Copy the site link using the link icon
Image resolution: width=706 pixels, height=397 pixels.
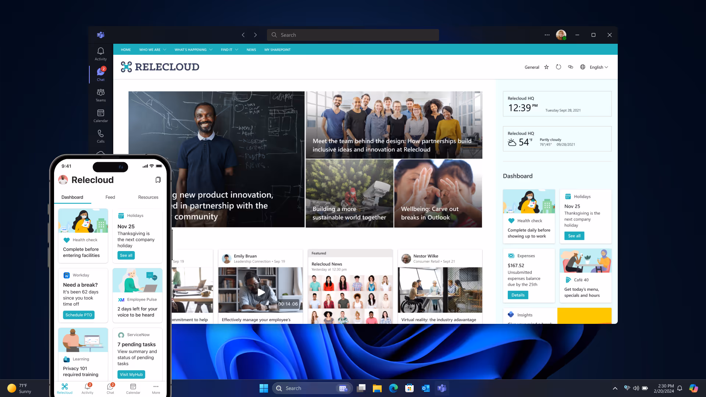click(x=571, y=67)
